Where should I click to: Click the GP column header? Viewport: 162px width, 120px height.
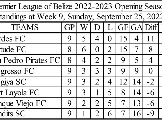point(69,27)
